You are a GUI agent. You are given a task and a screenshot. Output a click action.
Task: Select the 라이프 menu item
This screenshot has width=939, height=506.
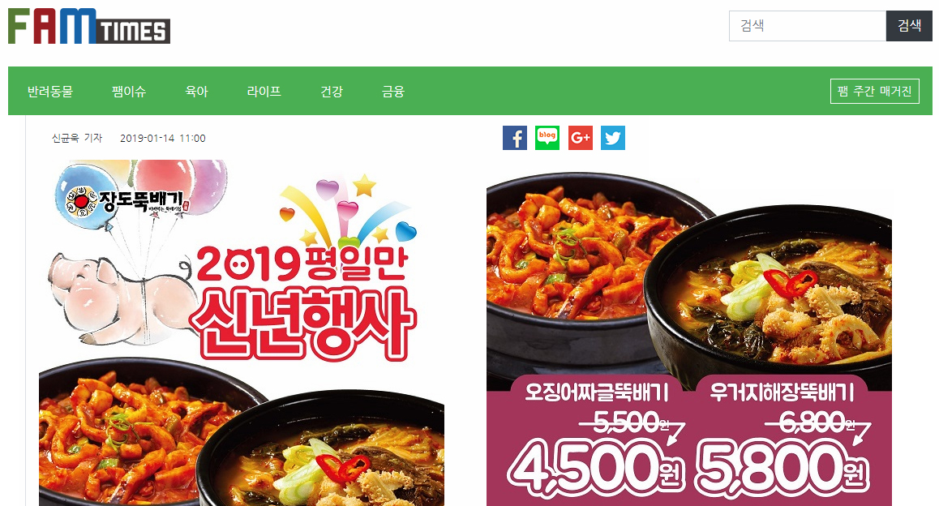point(264,91)
